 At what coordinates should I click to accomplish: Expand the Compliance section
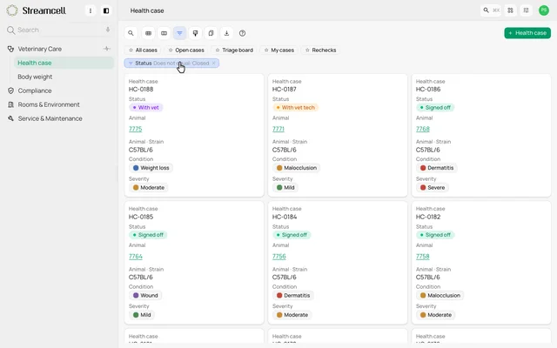point(35,90)
